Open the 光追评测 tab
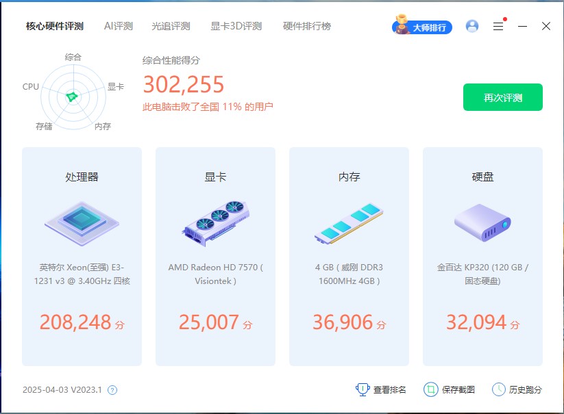Image resolution: width=564 pixels, height=414 pixels. (x=171, y=26)
